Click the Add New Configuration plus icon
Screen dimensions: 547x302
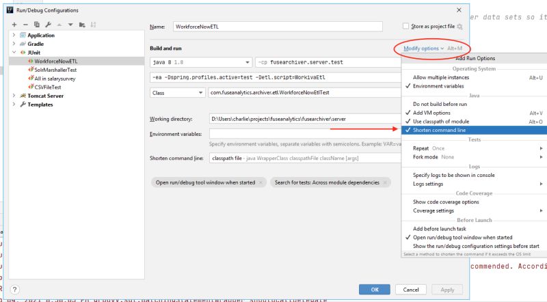tap(14, 25)
